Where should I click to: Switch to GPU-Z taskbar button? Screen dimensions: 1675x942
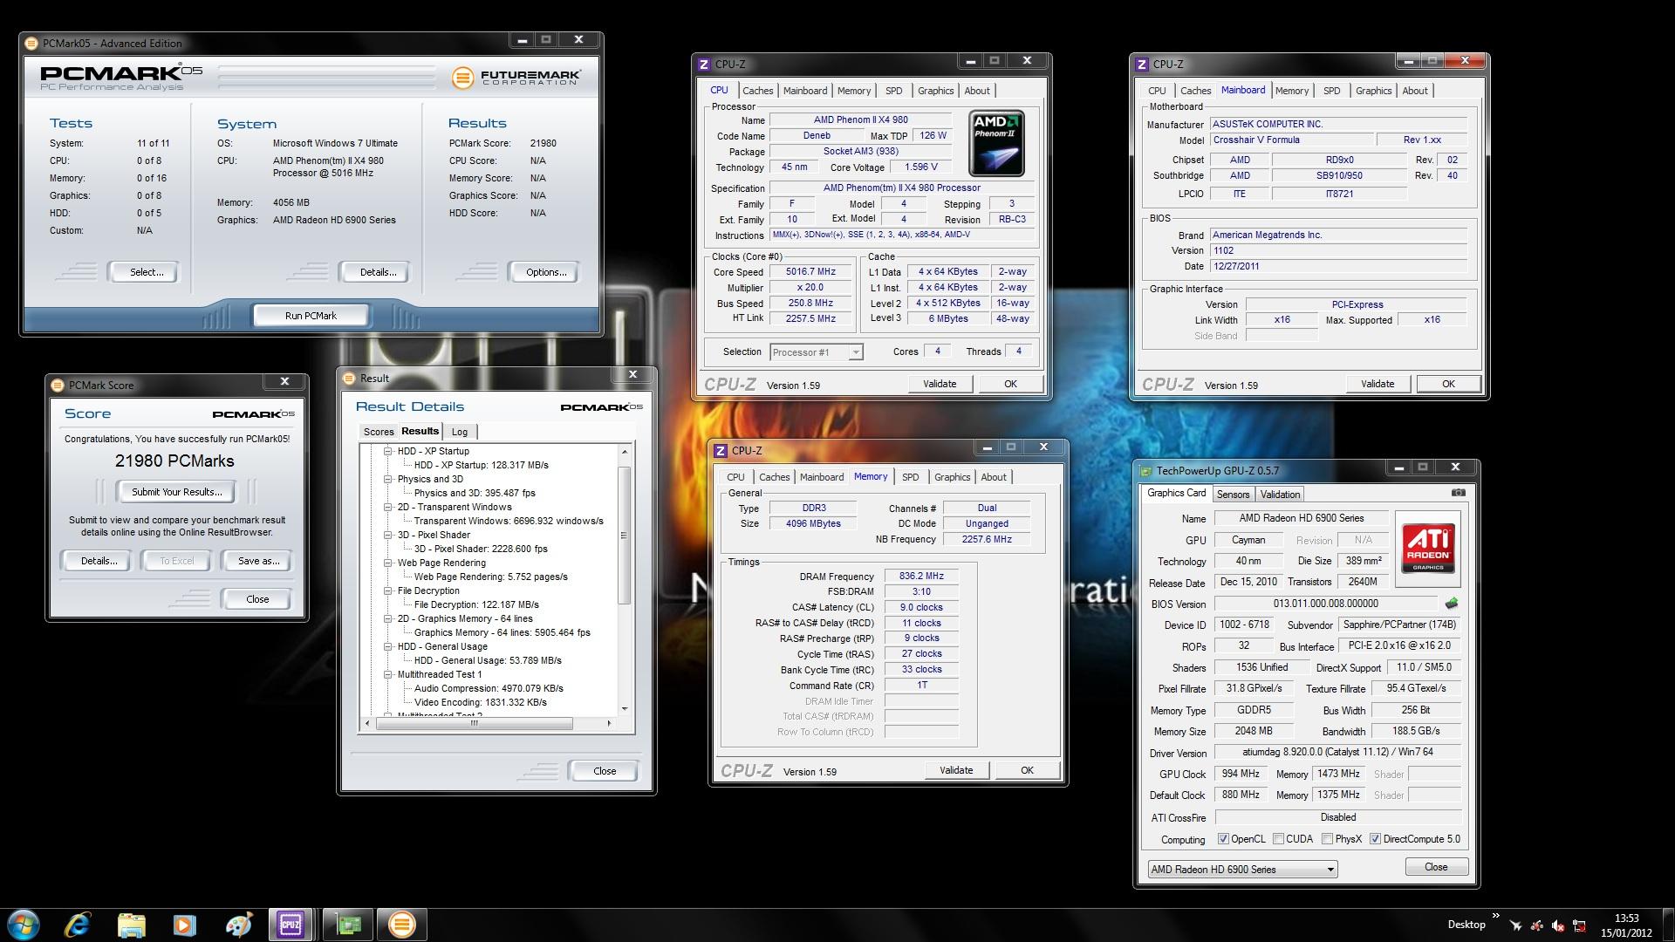[347, 925]
